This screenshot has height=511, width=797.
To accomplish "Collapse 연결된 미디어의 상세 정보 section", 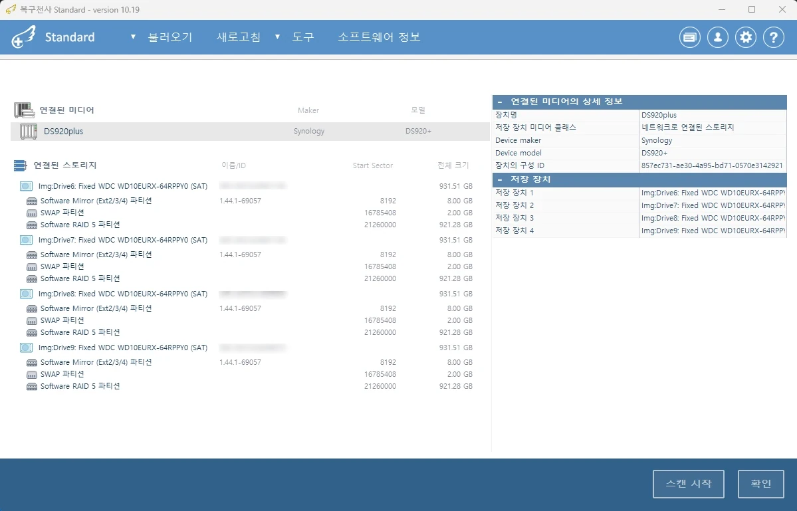I will pos(500,102).
